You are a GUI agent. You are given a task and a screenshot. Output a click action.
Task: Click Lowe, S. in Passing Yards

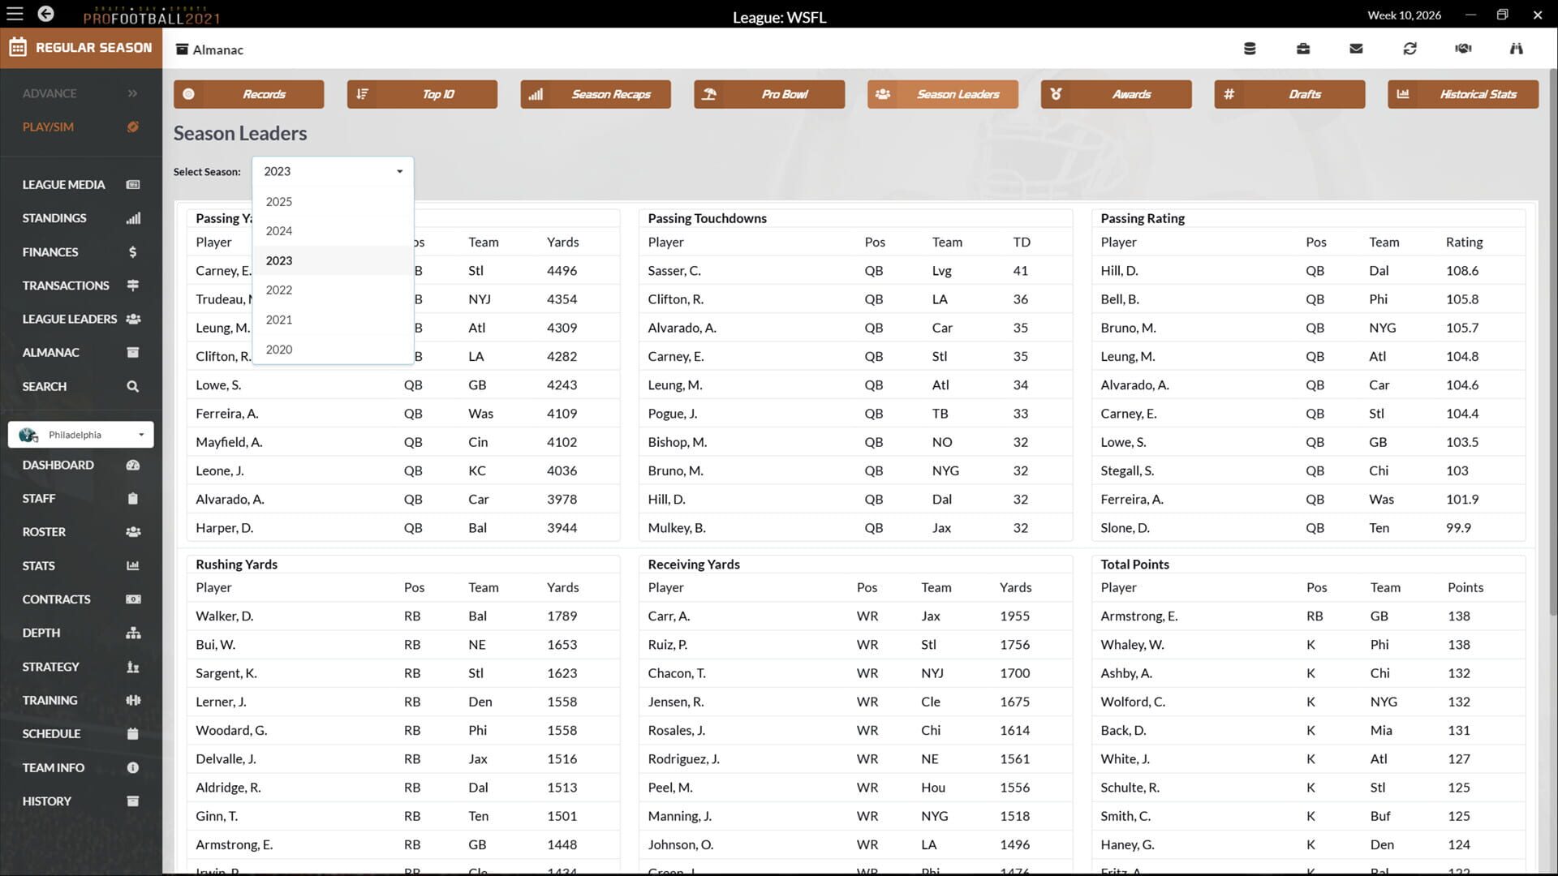(x=218, y=385)
